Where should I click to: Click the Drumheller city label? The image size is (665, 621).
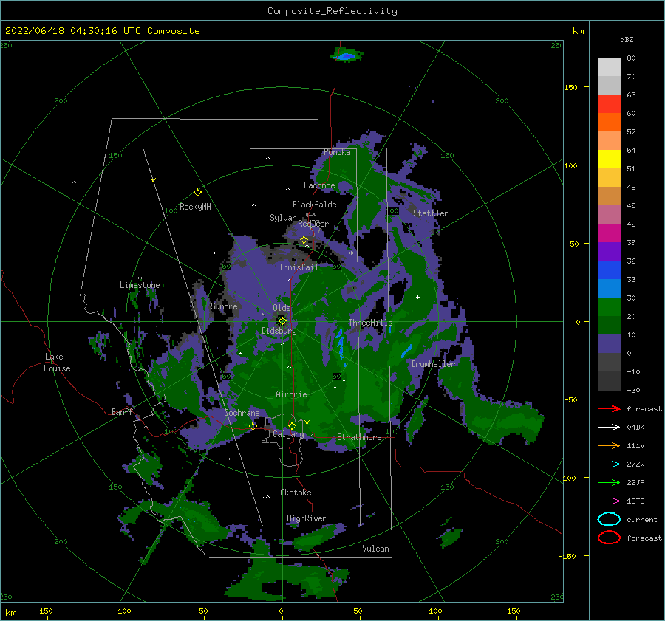(433, 364)
